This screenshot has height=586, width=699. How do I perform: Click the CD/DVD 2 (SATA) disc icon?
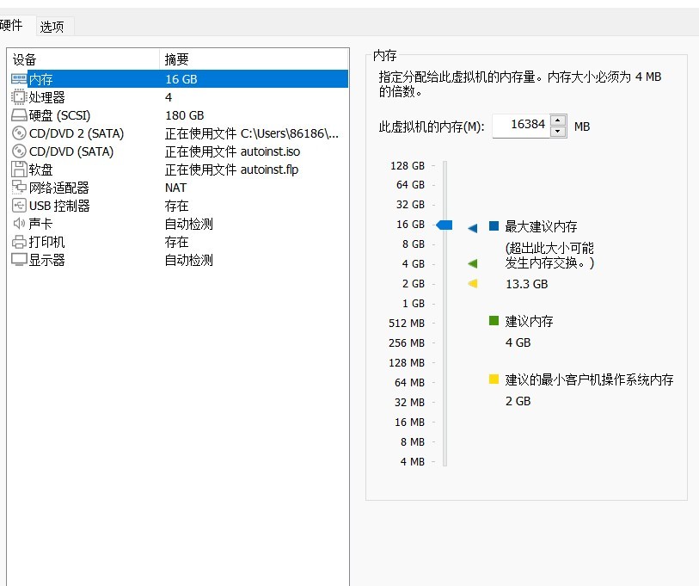(x=19, y=133)
